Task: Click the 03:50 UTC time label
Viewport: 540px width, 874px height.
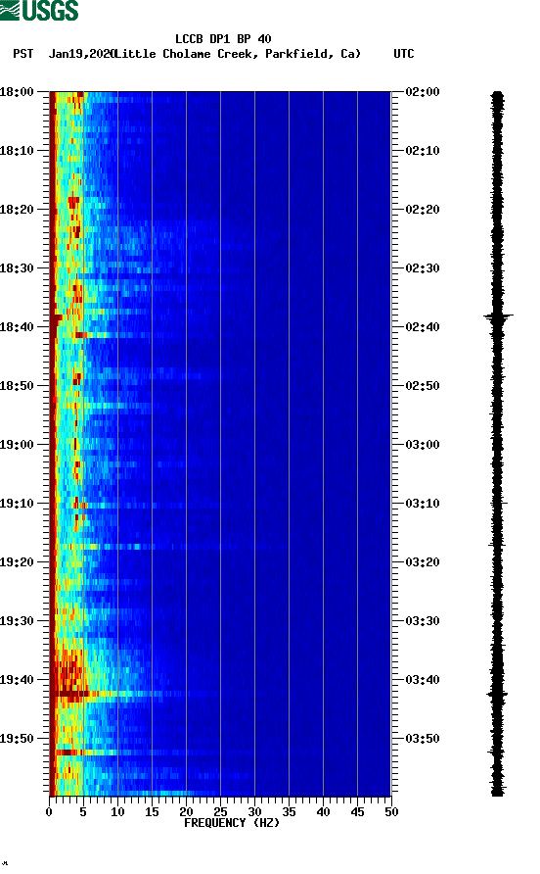Action: (x=423, y=739)
